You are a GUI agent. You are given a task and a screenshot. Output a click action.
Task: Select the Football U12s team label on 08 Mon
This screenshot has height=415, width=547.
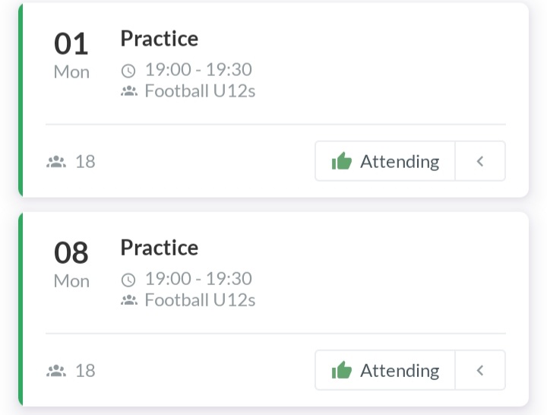pyautogui.click(x=200, y=300)
